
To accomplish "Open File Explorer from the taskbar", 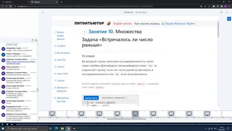I will point(62,128).
